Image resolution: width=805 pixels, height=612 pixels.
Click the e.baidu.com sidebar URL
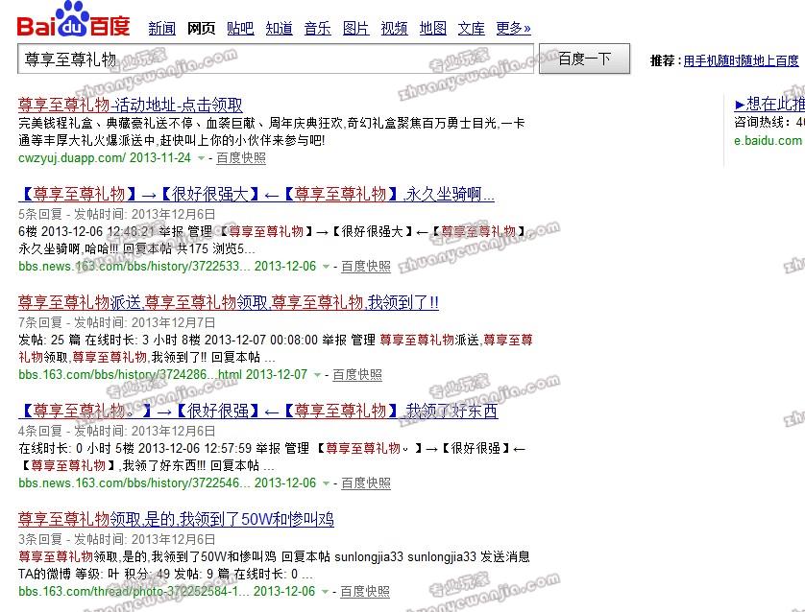768,141
